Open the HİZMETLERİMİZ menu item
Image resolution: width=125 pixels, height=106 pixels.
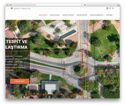(68, 15)
